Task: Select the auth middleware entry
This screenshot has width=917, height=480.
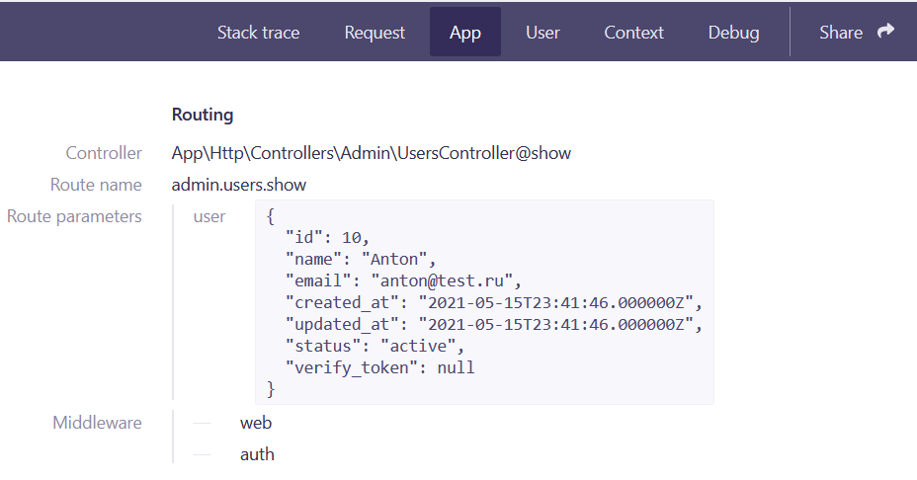Action: [257, 454]
